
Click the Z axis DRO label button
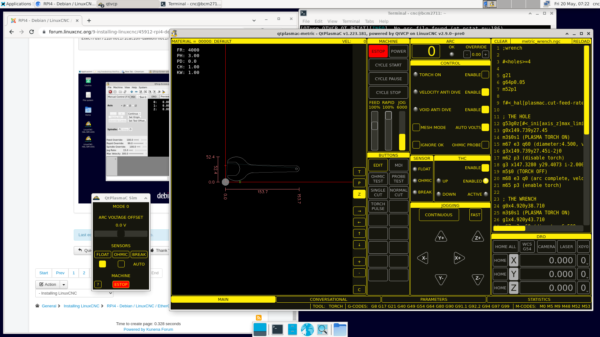[514, 288]
